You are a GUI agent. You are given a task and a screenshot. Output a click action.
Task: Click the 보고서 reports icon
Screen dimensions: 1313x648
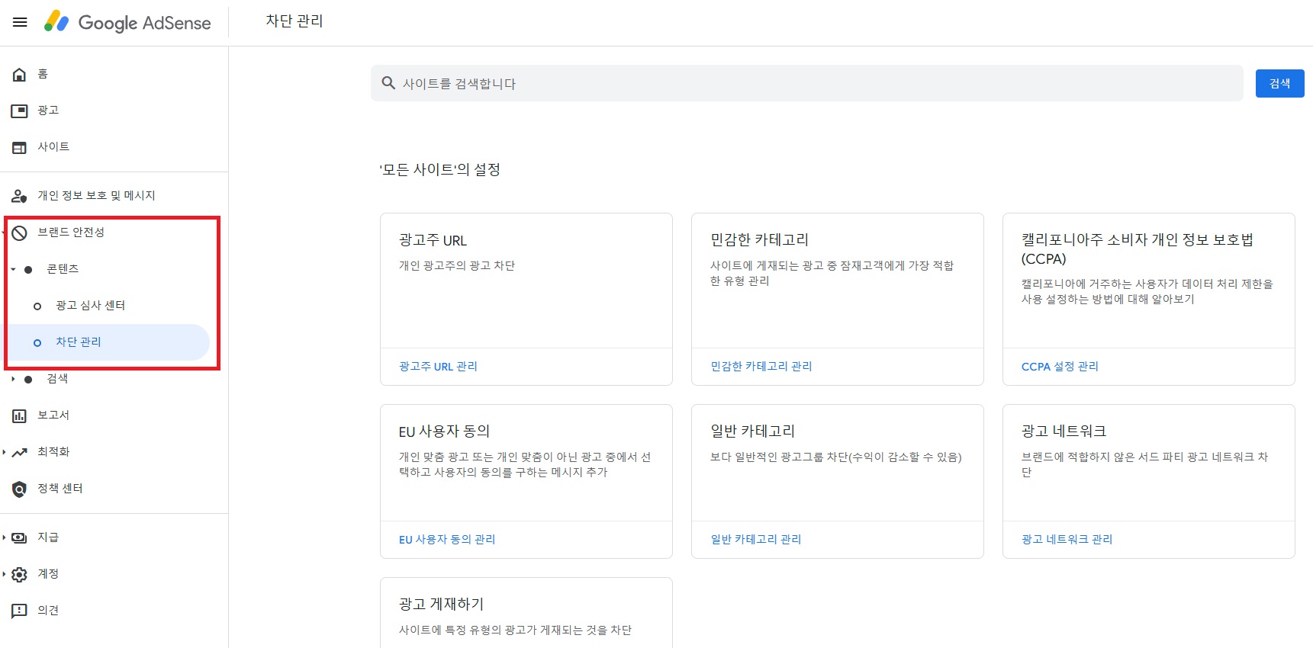(19, 416)
